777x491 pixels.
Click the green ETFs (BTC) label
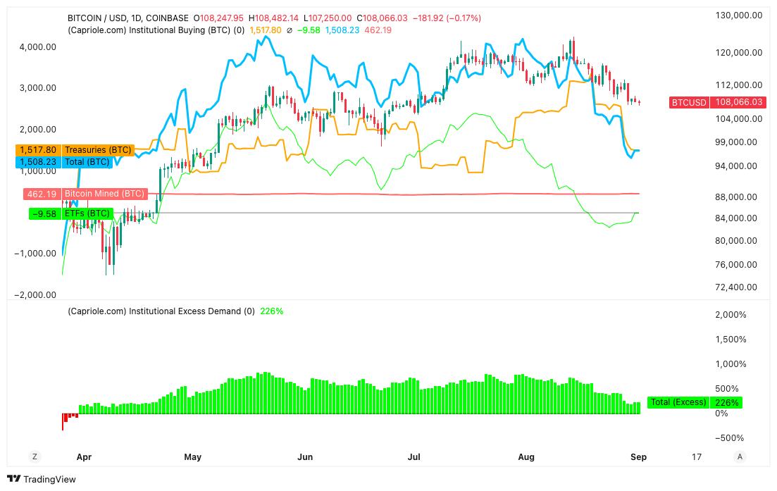70,213
